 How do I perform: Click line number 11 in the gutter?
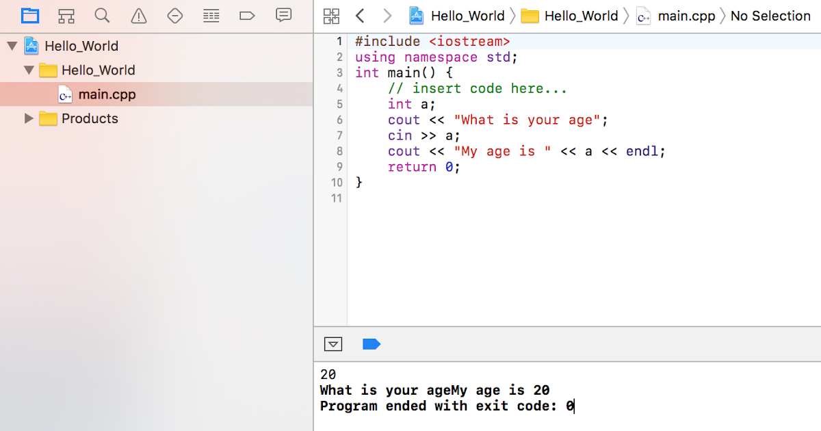tap(336, 199)
